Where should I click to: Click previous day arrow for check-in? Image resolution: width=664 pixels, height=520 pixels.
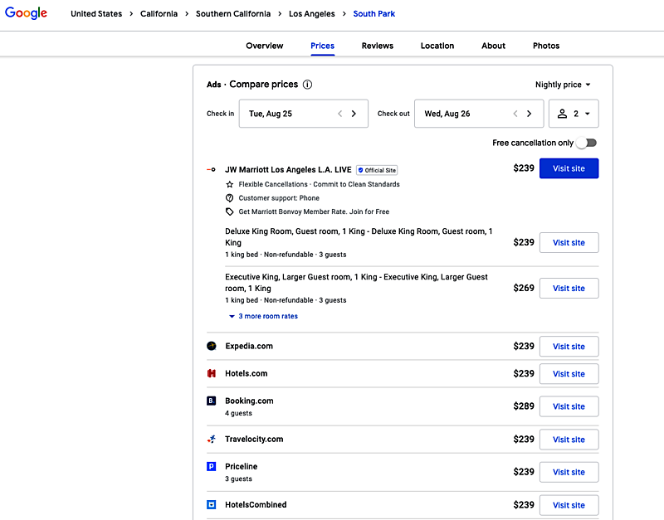(x=339, y=114)
